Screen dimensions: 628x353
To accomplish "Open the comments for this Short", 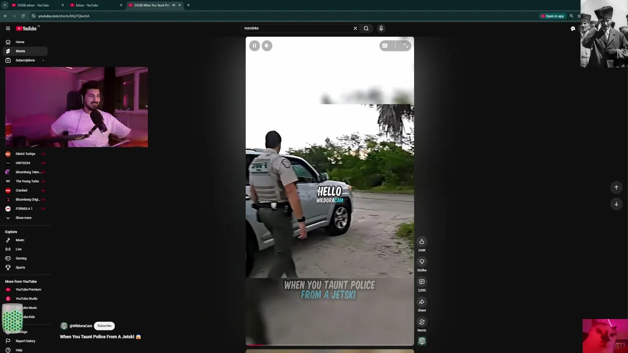I will 421,282.
